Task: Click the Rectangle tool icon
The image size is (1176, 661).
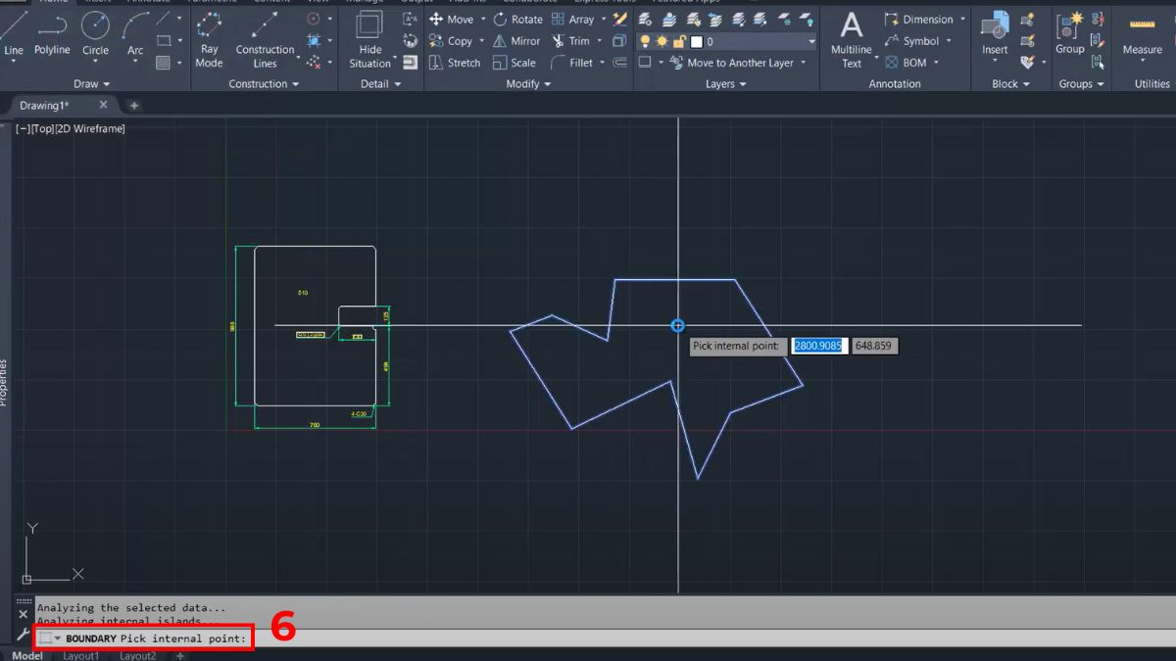Action: 164,41
